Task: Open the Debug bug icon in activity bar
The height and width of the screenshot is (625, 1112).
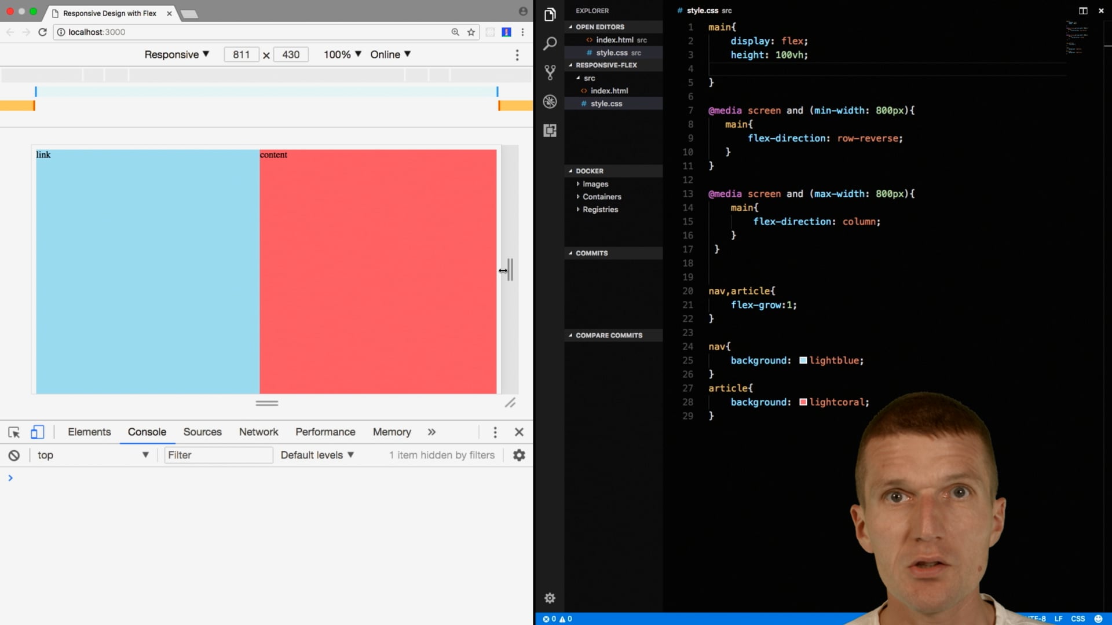Action: pos(550,101)
